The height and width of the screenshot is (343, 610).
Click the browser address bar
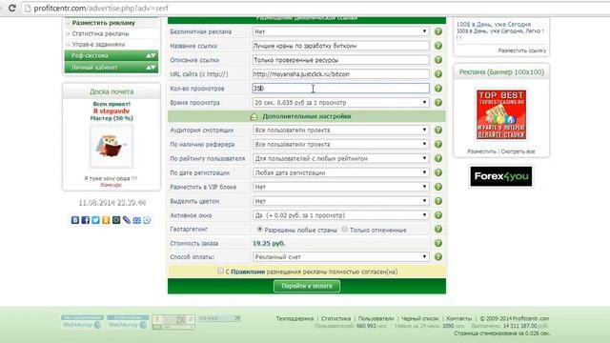(315, 8)
